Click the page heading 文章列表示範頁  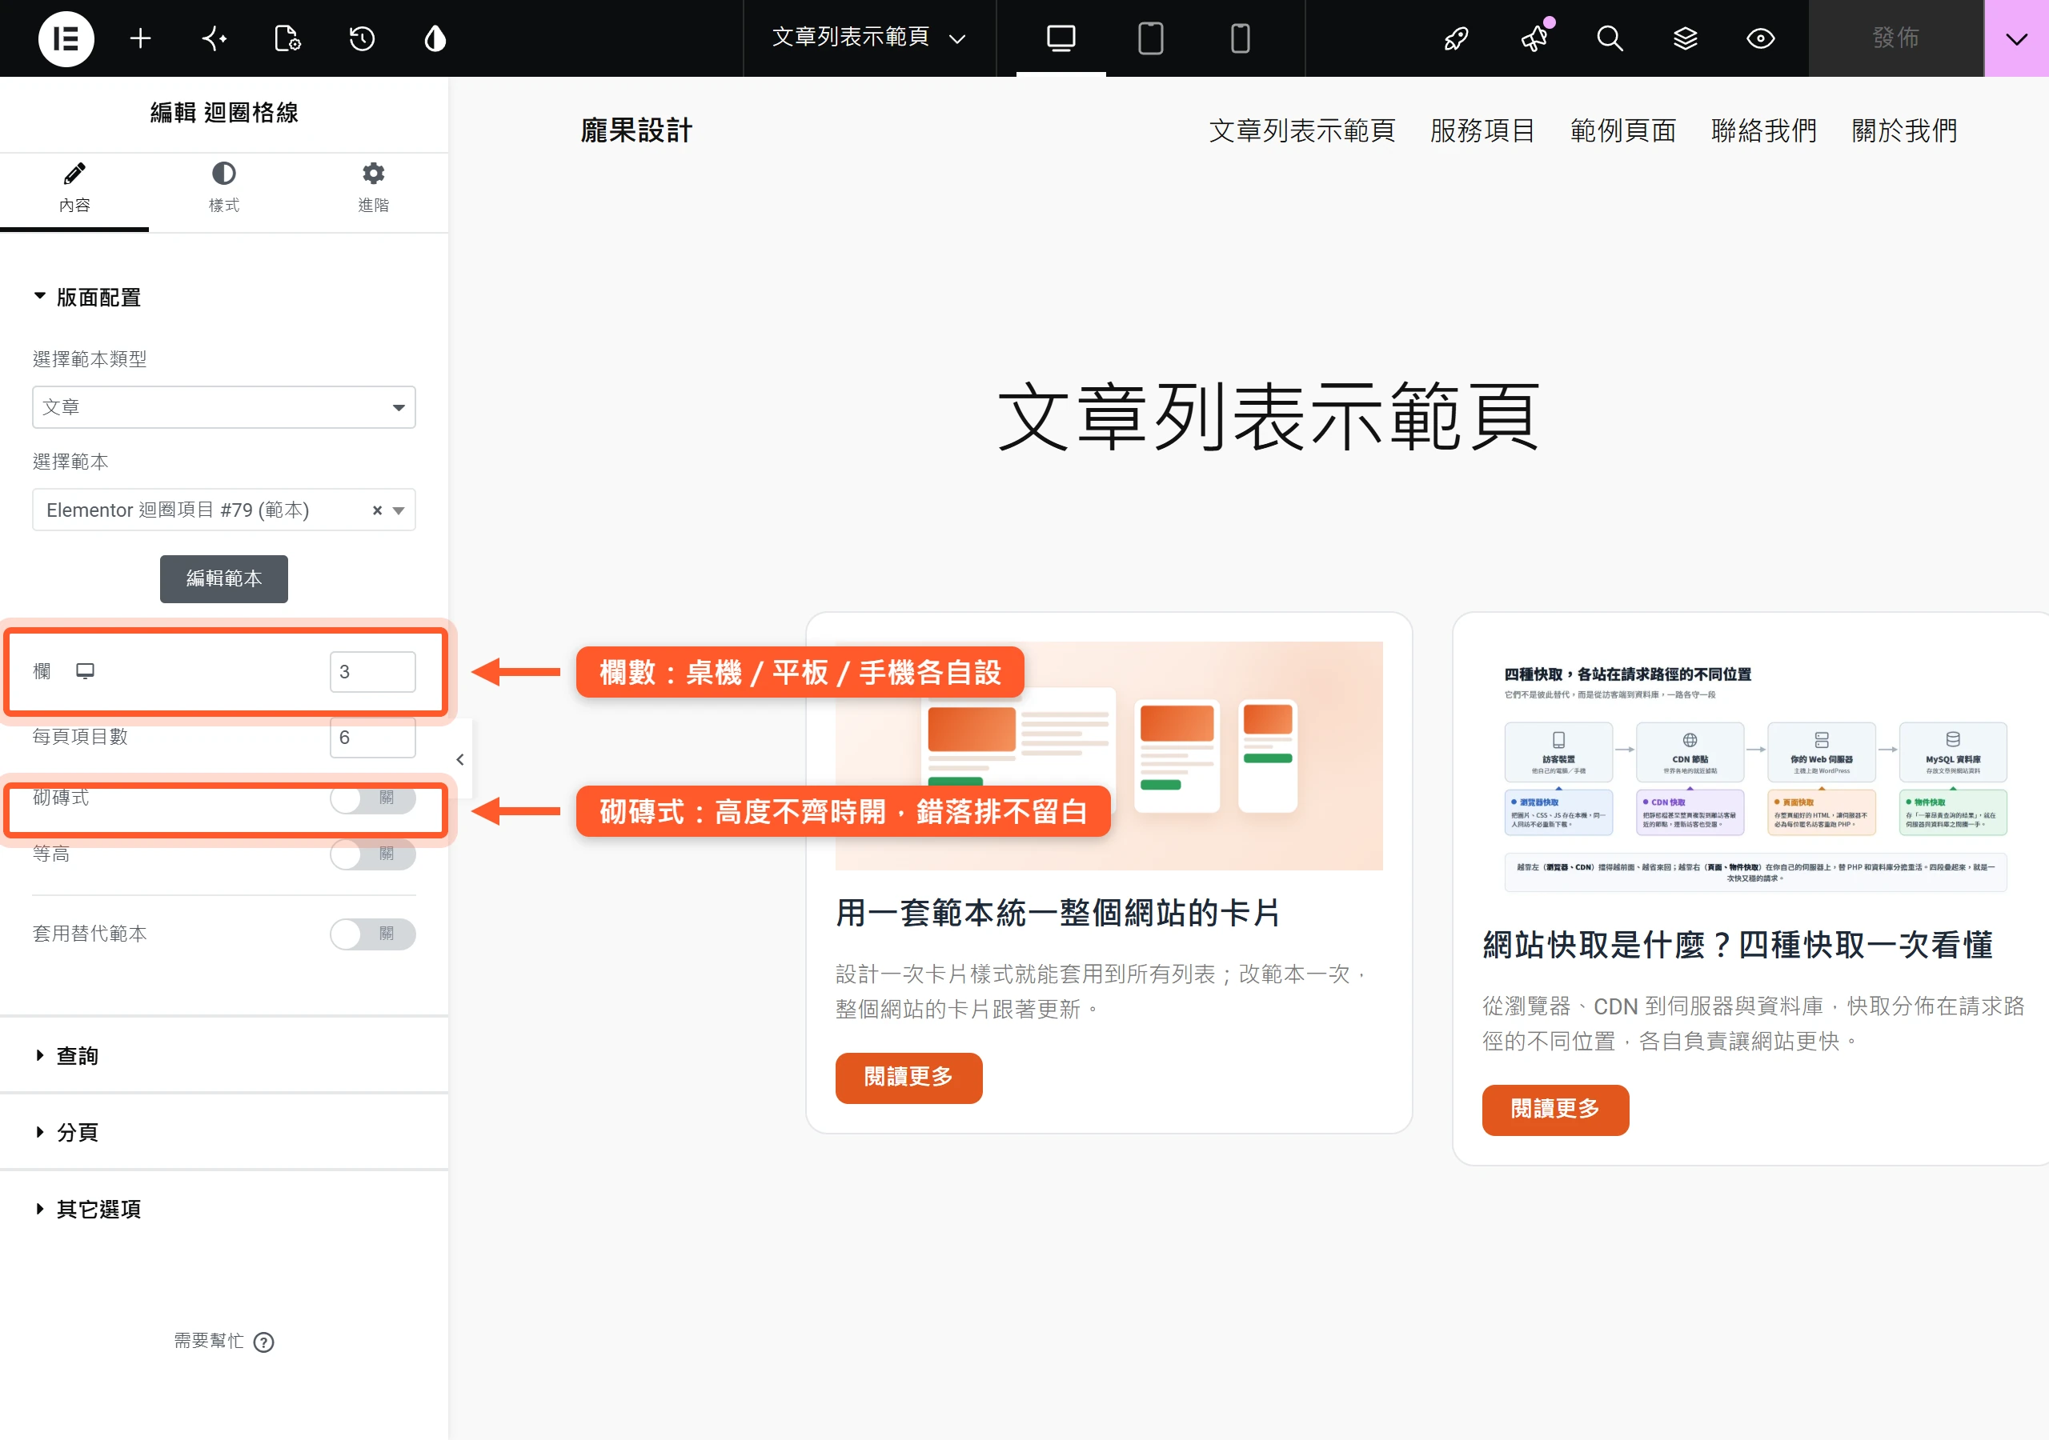tap(1269, 417)
